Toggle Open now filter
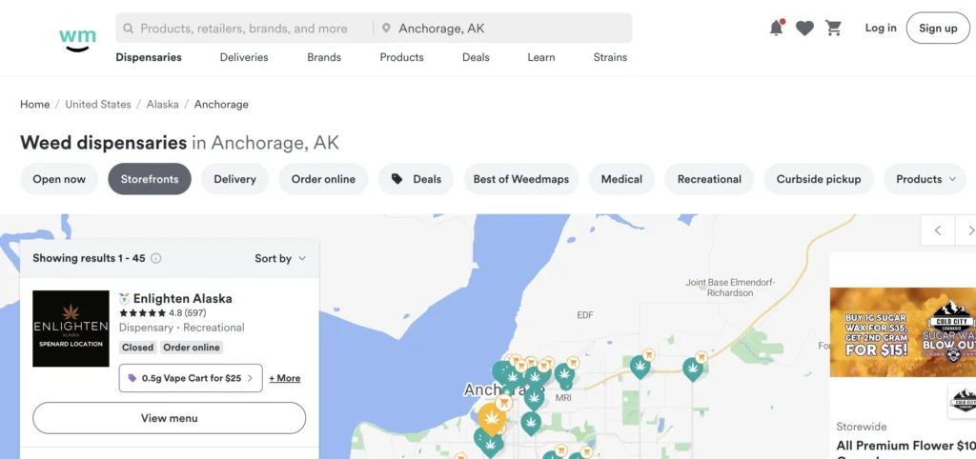Viewport: 976px width, 459px height. 59,179
